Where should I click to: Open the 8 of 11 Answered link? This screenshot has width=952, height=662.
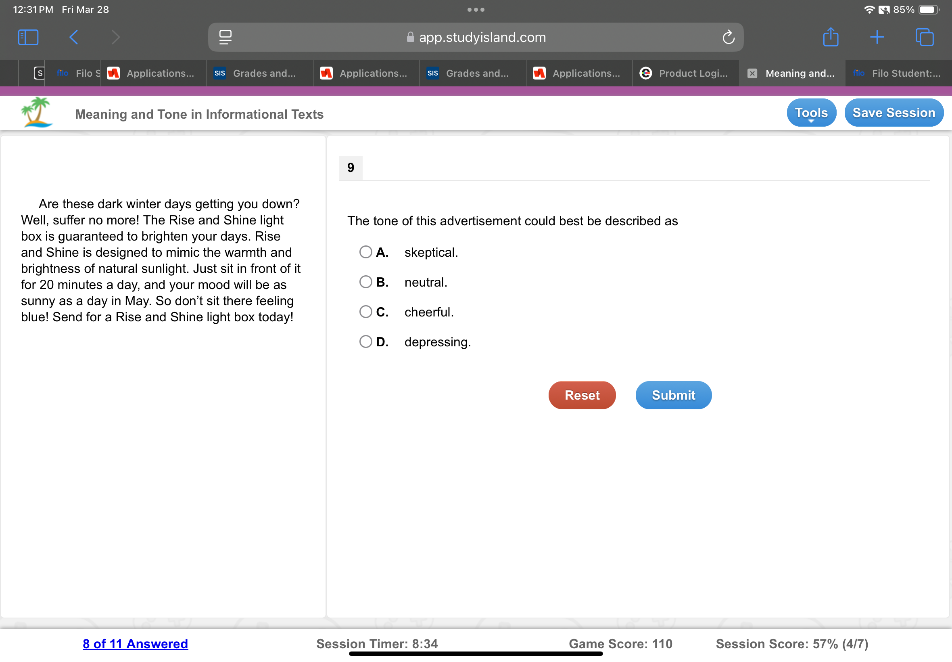pos(135,643)
